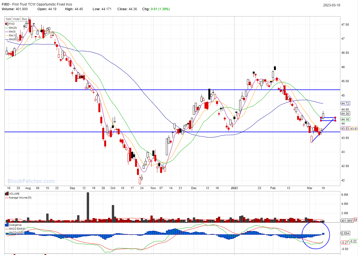The width and height of the screenshot is (358, 255).
Task: Click the 44.36 price tag on axis
Action: (345, 114)
